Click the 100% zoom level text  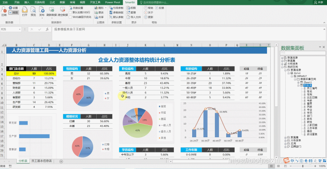322,166
